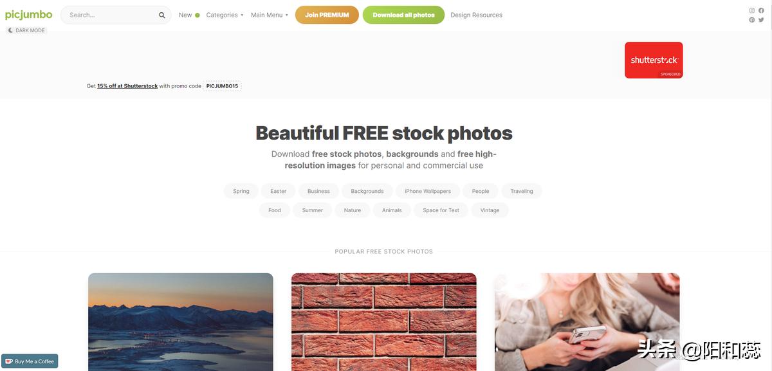Open the red brick wall photo thumbnail

click(x=384, y=321)
